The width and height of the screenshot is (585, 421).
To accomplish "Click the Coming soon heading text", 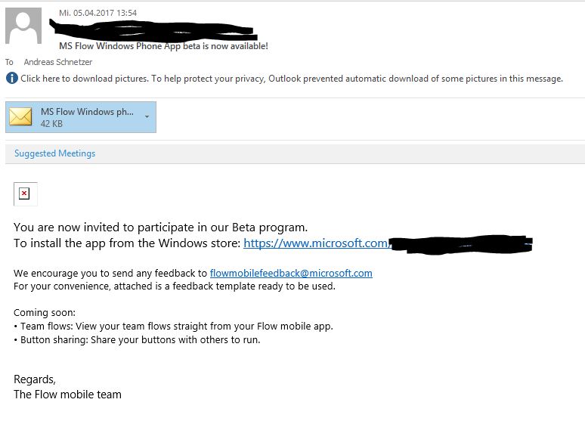I will click(45, 313).
